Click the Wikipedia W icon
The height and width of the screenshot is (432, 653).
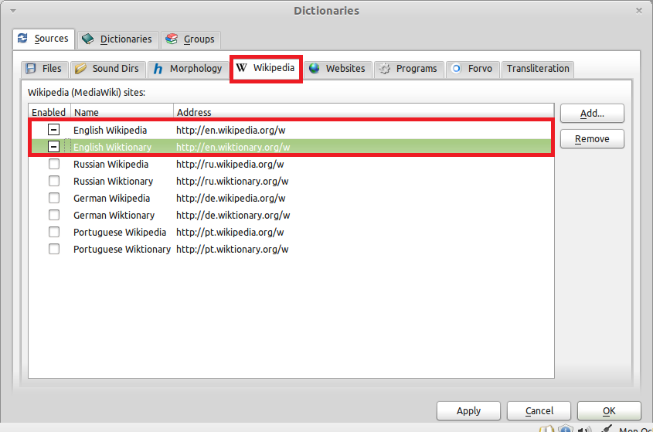coord(242,67)
